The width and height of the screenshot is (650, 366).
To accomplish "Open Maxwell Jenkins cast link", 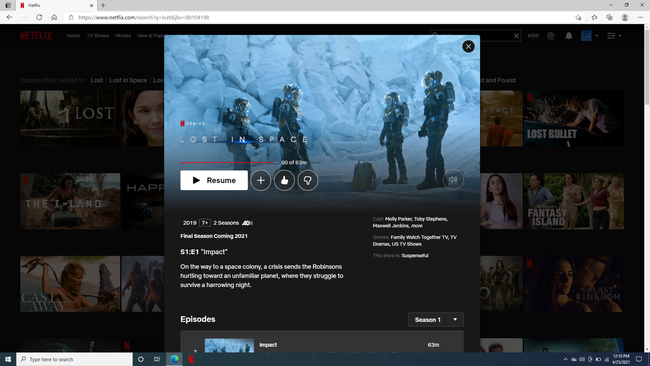I will 391,226.
